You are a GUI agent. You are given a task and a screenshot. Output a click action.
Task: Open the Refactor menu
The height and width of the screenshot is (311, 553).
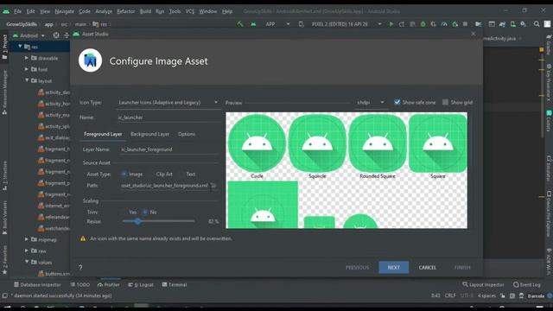tap(126, 11)
